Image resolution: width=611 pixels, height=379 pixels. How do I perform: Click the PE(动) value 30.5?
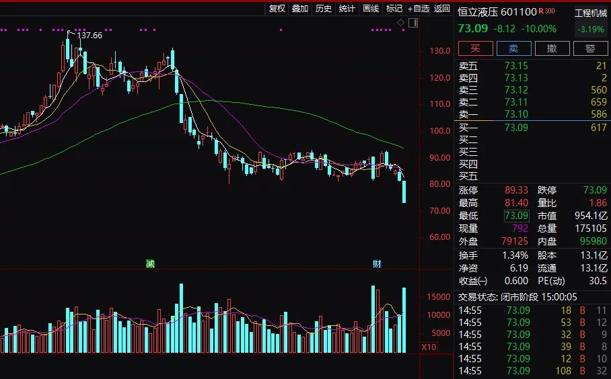click(x=598, y=280)
